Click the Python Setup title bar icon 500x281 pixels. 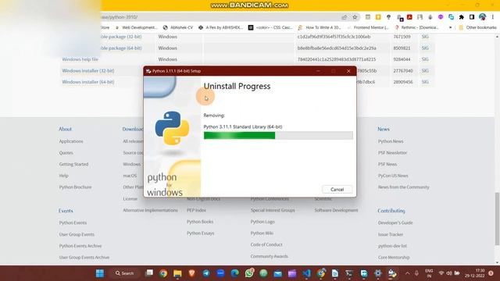(148, 71)
